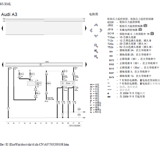Screen dimensions: 160x146
Task: Click the overview thumbnail strip of the circuit
Action: (44, 26)
